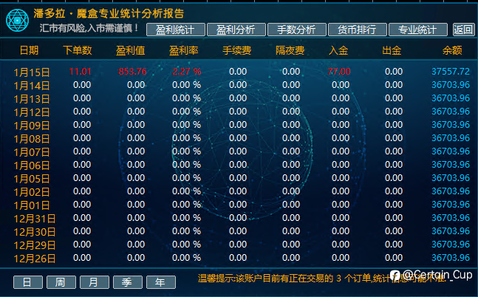Click the 11.01 order count value
This screenshot has width=478, height=297.
[81, 72]
